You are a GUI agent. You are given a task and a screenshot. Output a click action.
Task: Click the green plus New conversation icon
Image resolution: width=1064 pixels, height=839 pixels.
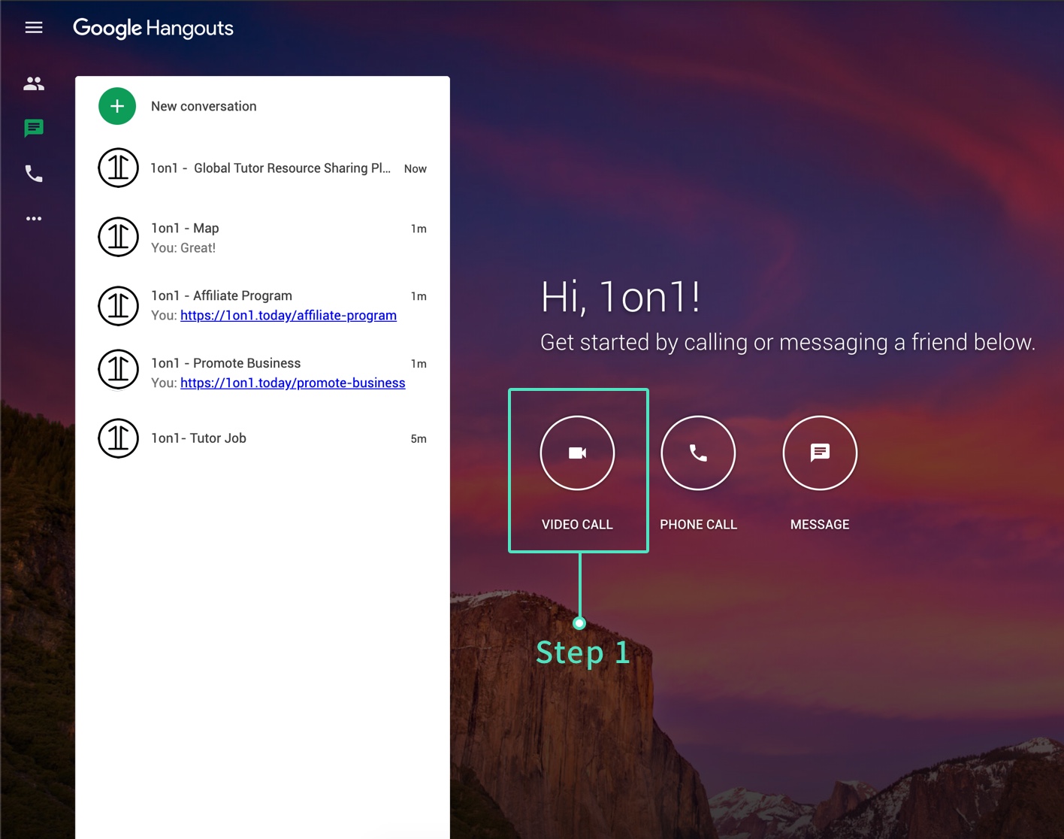(117, 106)
